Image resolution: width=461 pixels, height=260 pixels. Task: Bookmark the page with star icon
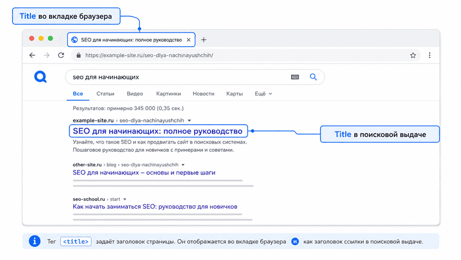click(x=413, y=55)
